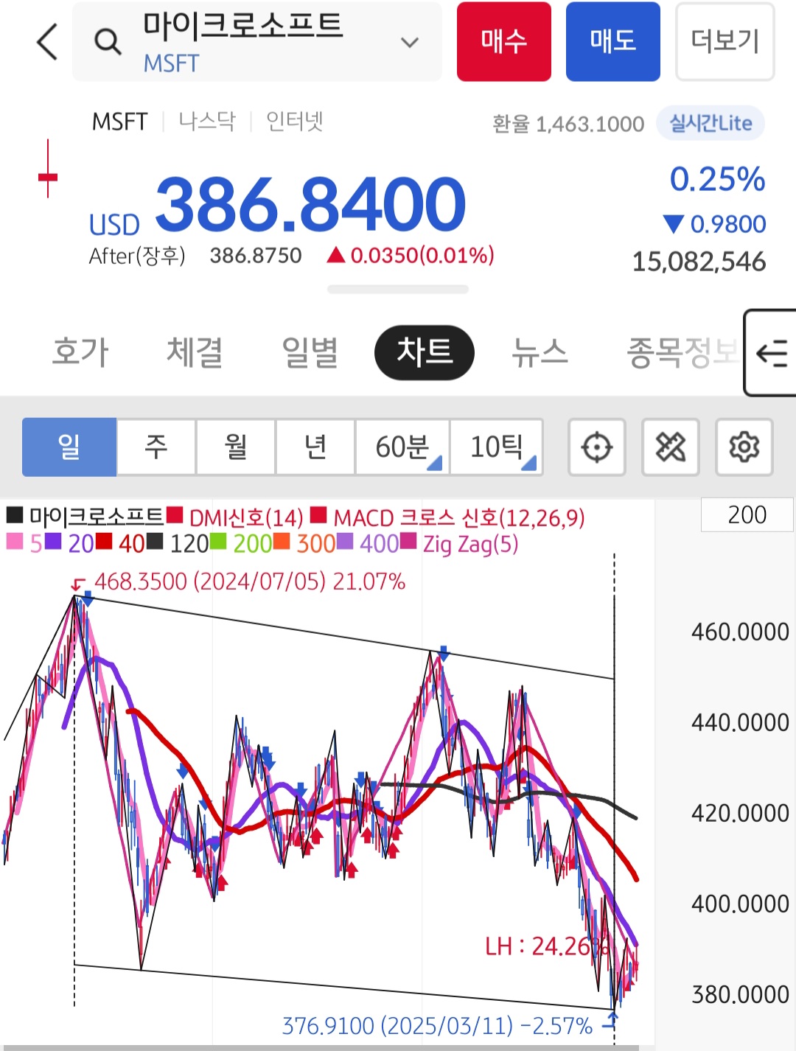Viewport: 796px width, 1051px height.
Task: Go back with the left arrow
Action: (x=47, y=41)
